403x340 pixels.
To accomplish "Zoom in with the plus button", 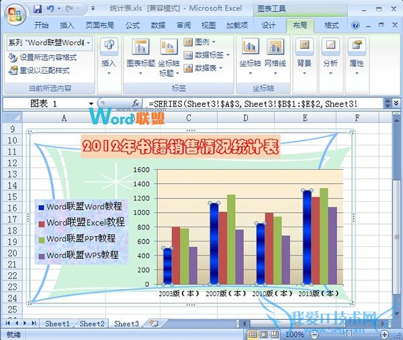I will point(384,335).
